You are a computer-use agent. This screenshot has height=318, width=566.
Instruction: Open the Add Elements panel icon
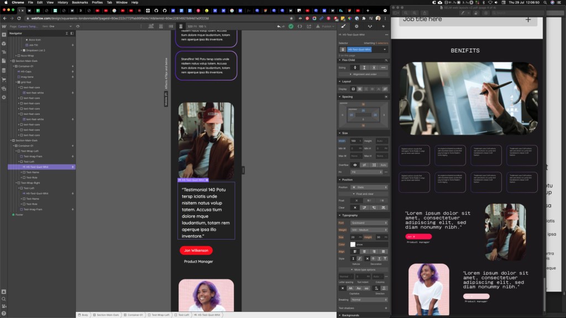4,34
